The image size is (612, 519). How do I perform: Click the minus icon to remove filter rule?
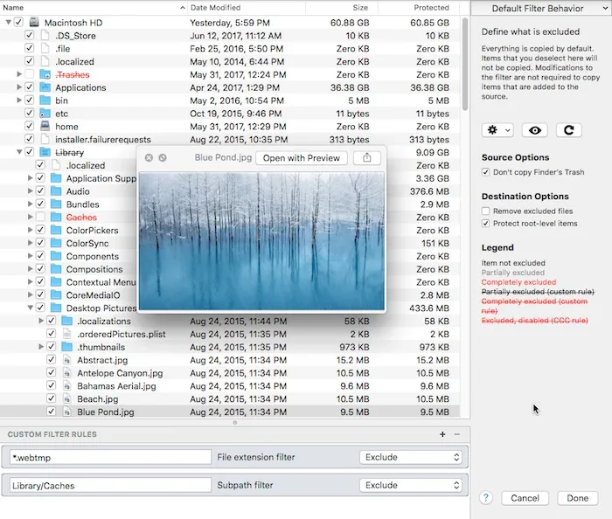(457, 434)
